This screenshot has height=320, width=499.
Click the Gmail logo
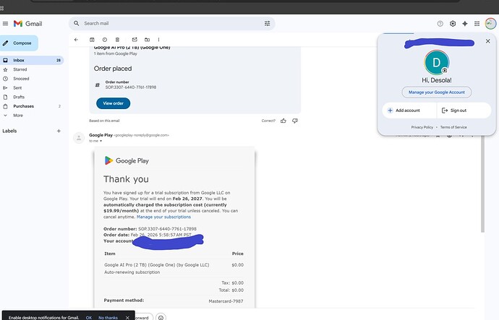pyautogui.click(x=27, y=24)
